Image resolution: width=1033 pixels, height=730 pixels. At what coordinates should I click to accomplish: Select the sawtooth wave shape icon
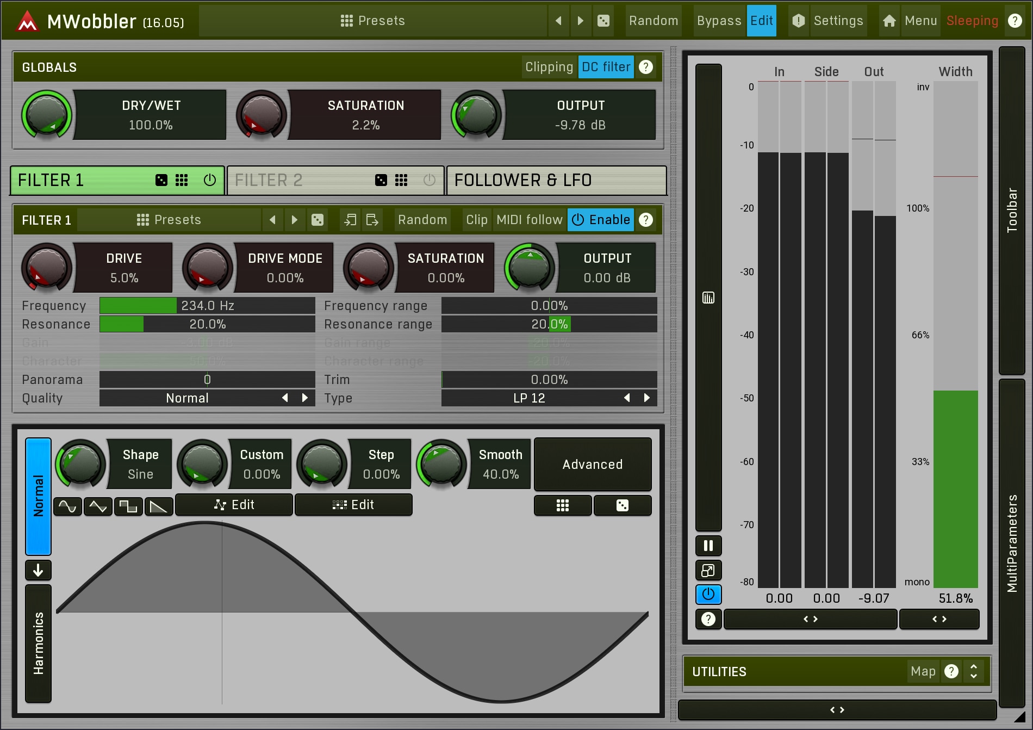159,506
